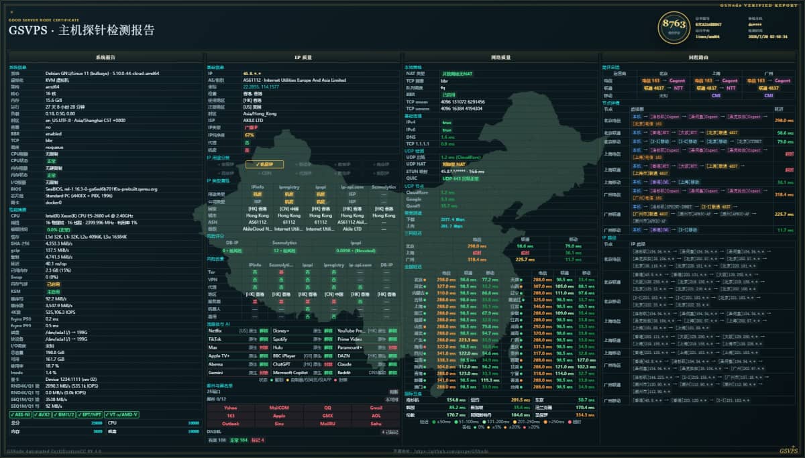Click the Microsoft Copilot unlock row
805x458 pixels.
pos(303,371)
